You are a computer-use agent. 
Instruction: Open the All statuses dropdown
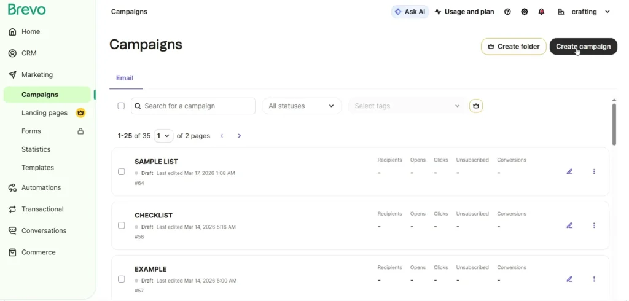[302, 106]
